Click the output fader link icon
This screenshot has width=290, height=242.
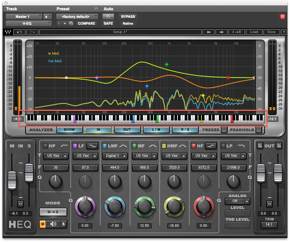pyautogui.click(x=269, y=204)
